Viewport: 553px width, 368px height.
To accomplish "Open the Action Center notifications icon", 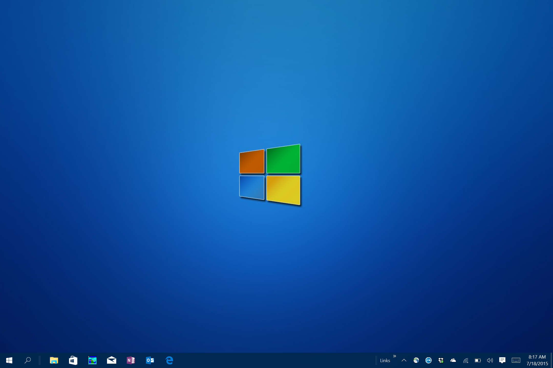I will point(502,360).
